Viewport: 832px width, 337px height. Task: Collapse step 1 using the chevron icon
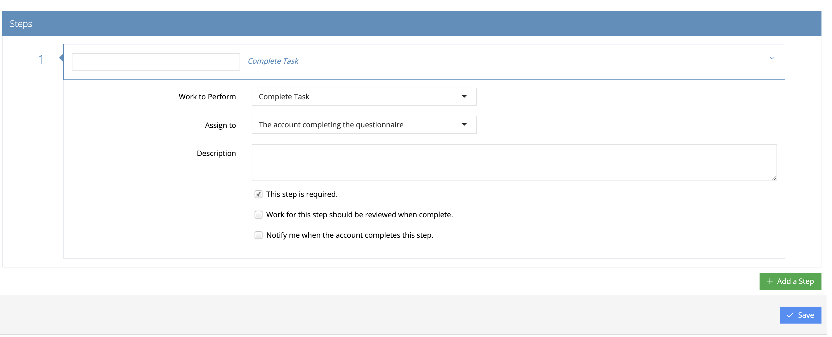(772, 58)
